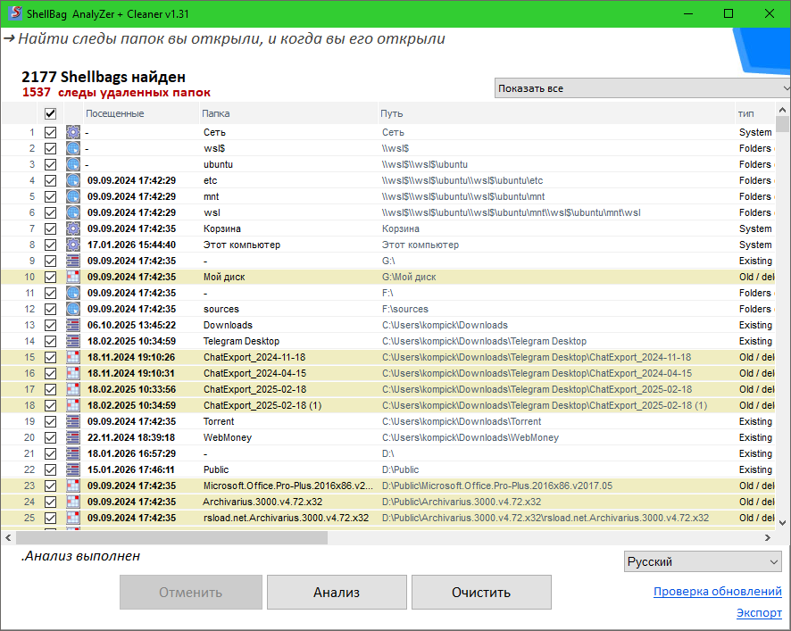791x631 pixels.
Task: Click the icon in the WebMoney row
Action: pyautogui.click(x=73, y=437)
